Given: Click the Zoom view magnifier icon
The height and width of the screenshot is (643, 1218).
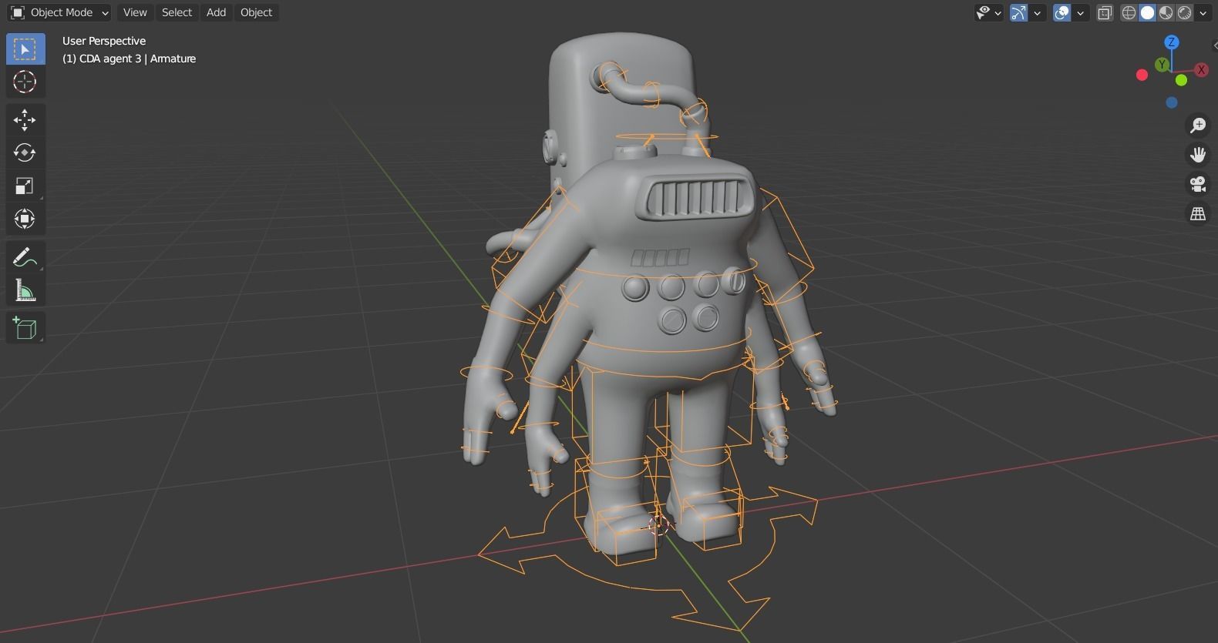Looking at the screenshot, I should point(1198,125).
